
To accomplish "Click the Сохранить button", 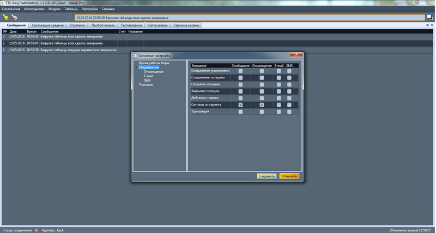I will point(267,176).
